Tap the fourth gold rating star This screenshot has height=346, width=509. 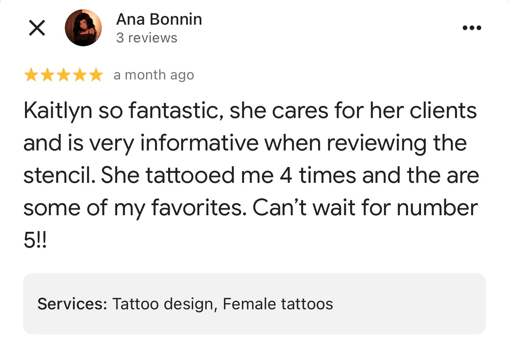coord(80,75)
